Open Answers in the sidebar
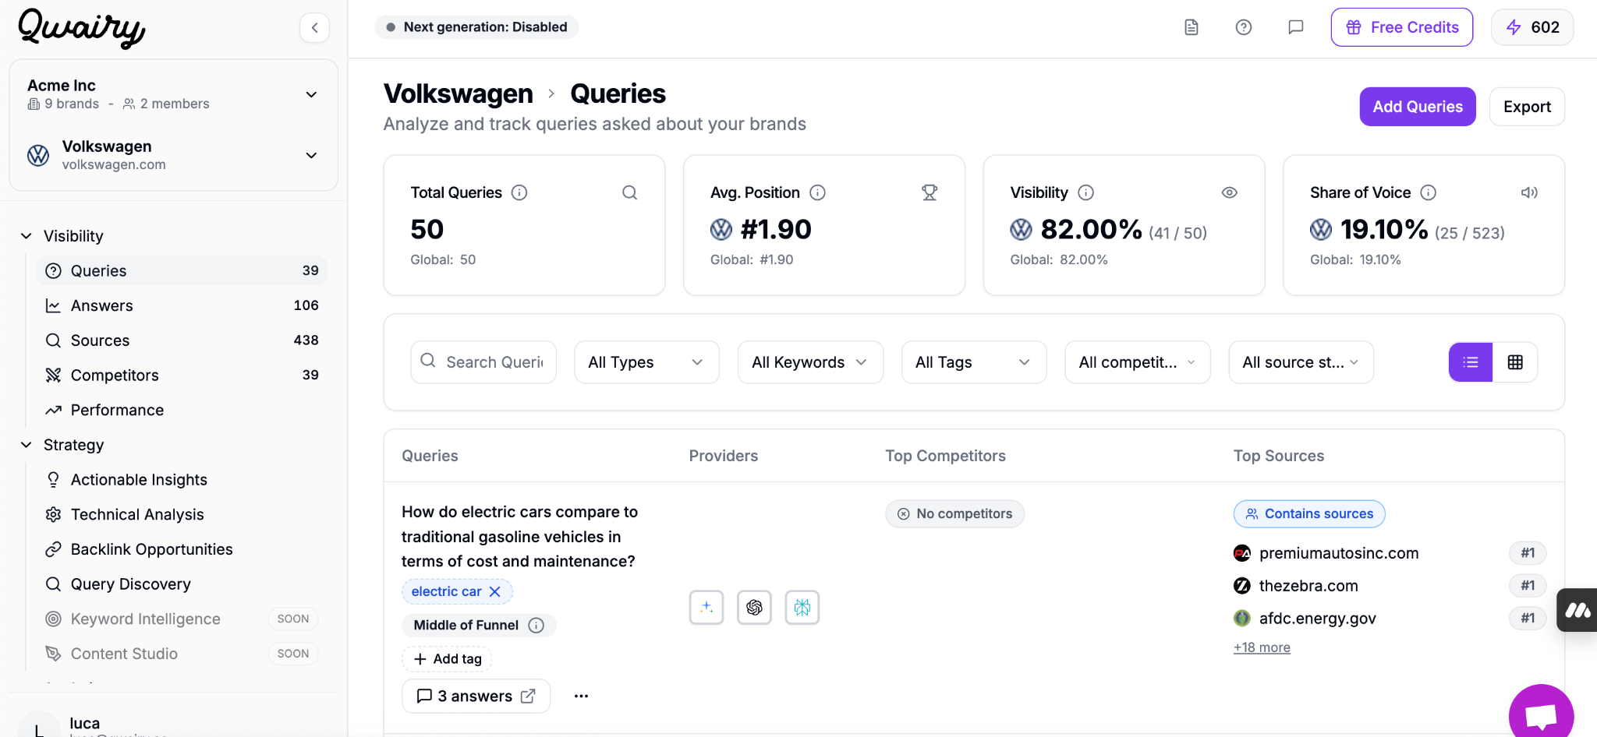This screenshot has height=737, width=1597. 182,305
